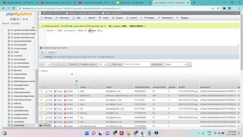Image resolution: width=243 pixels, height=137 pixels.
Task: Open taskbar search magnifier
Action: click(x=94, y=133)
